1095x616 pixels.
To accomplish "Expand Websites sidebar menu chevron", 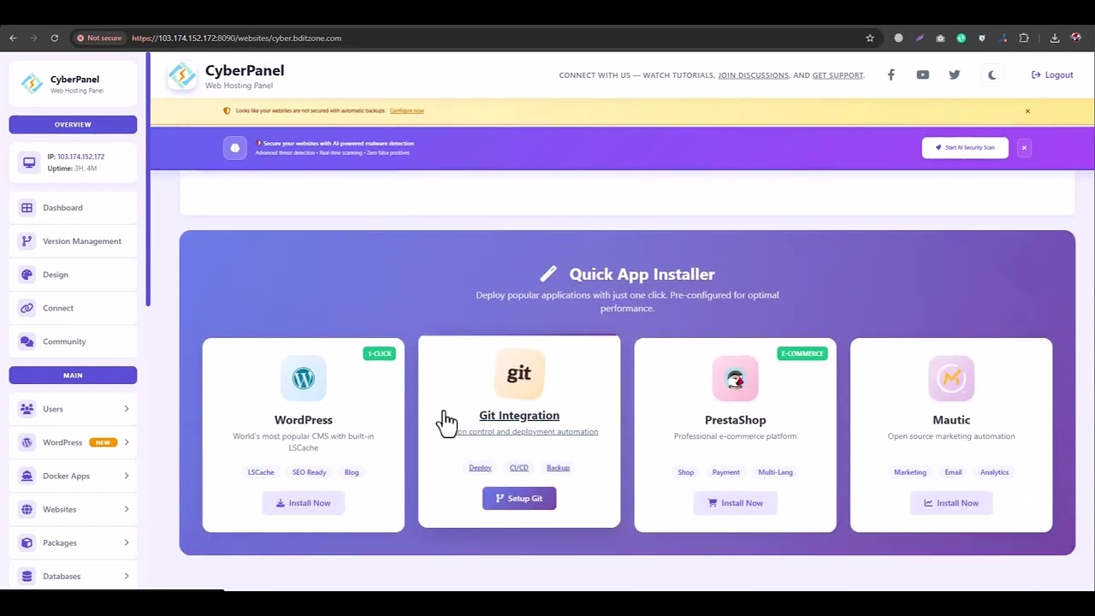I will (126, 509).
